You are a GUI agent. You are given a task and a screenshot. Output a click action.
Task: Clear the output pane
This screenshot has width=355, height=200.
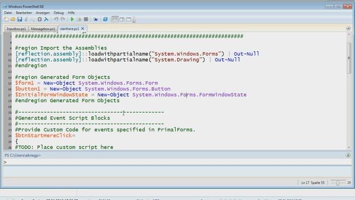(x=46, y=19)
